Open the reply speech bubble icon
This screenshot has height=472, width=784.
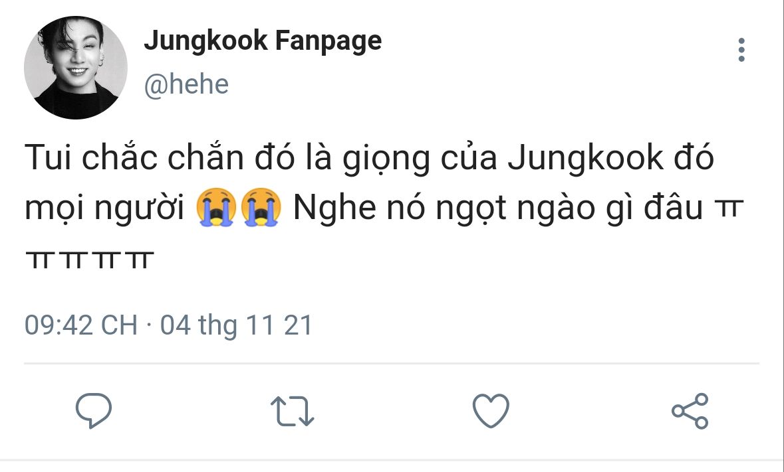click(94, 410)
